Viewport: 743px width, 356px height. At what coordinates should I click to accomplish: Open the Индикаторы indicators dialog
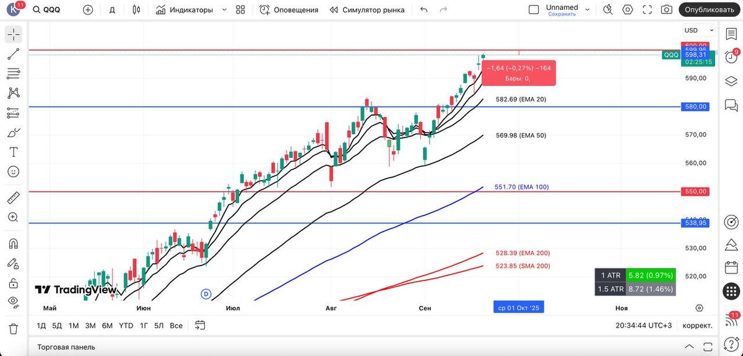(185, 10)
